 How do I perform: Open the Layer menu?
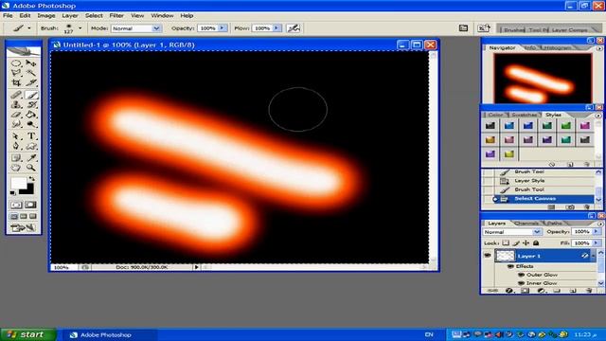point(70,15)
